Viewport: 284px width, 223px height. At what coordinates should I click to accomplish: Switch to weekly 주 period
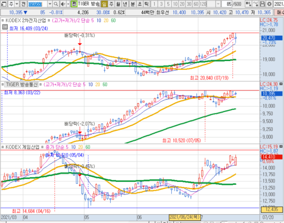coord(111,4)
